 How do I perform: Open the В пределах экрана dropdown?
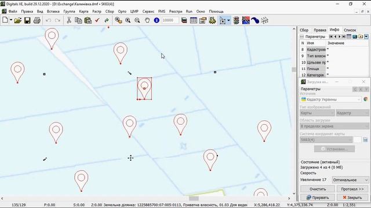(334, 126)
